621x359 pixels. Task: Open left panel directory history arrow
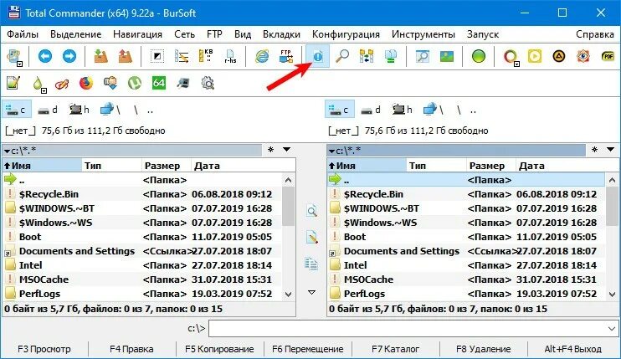287,149
